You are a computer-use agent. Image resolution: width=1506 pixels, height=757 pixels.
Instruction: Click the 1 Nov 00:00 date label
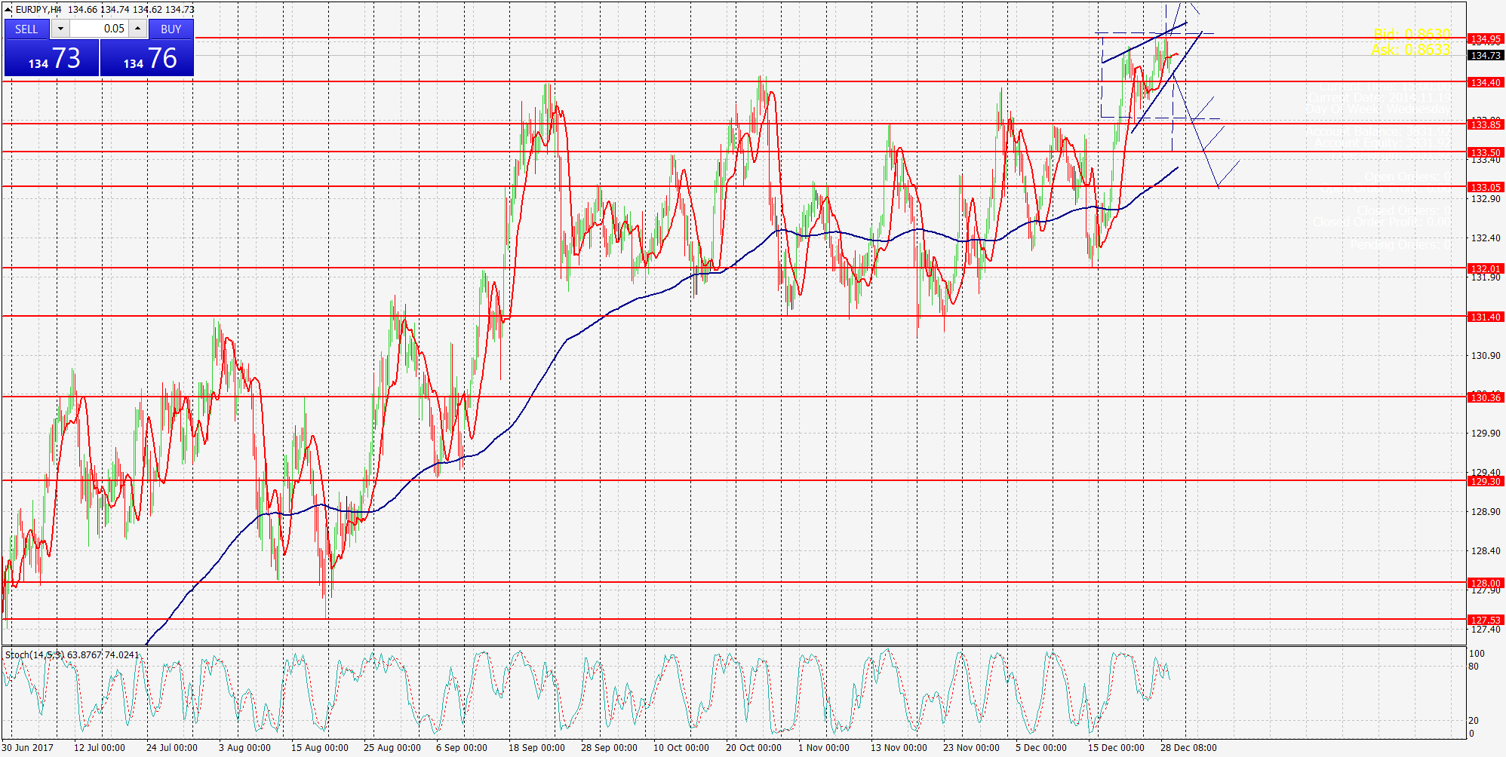coord(824,748)
